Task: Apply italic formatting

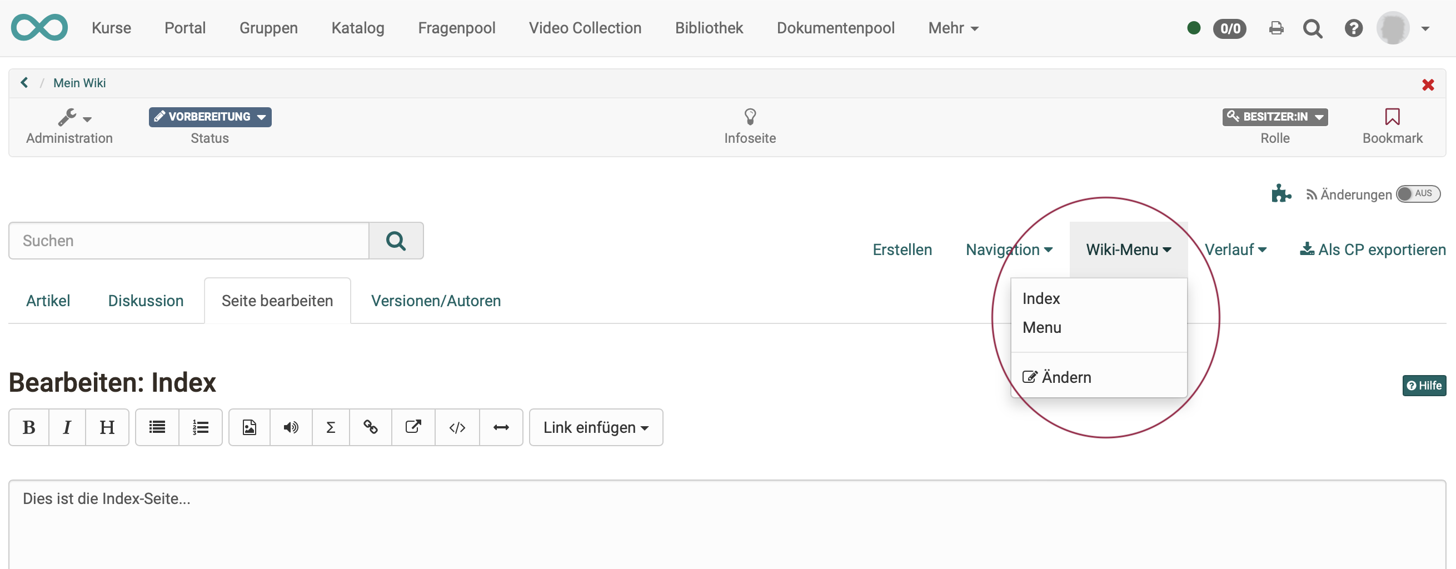Action: coord(67,427)
